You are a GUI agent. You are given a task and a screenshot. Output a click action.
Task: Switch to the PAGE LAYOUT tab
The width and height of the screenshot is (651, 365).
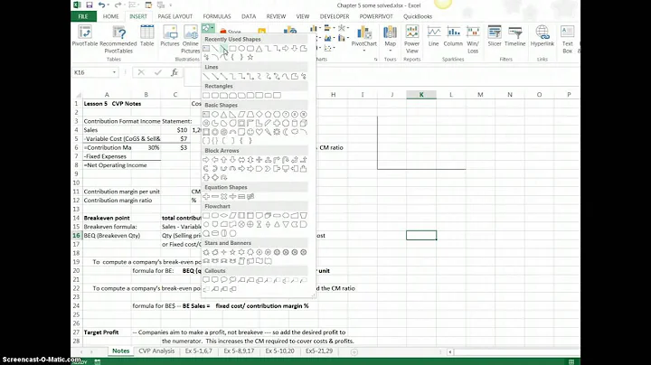pyautogui.click(x=175, y=16)
